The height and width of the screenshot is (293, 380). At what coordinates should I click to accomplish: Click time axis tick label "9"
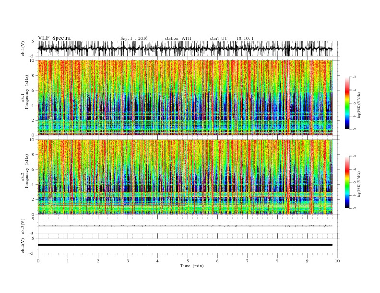tap(307, 261)
